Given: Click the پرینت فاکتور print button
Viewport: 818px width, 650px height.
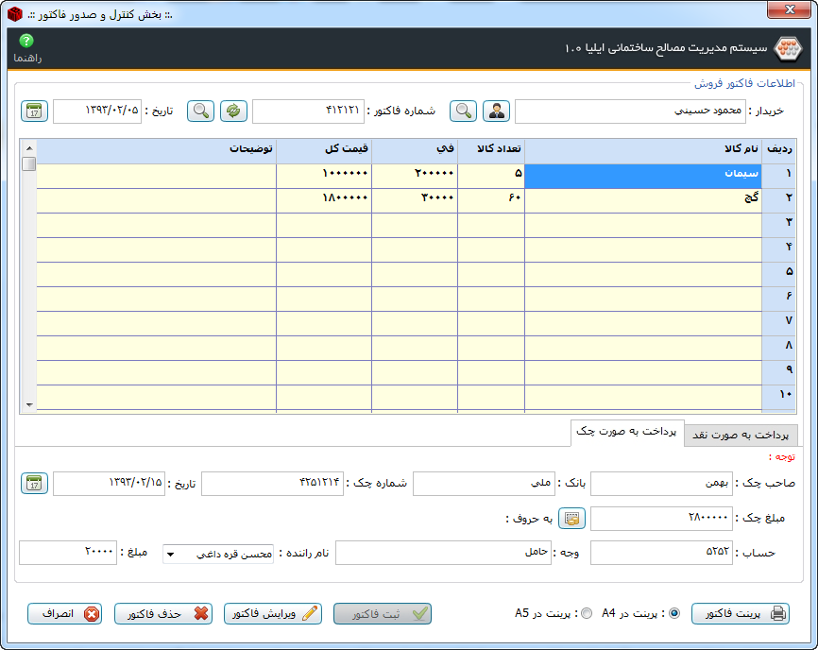Looking at the screenshot, I should [740, 613].
